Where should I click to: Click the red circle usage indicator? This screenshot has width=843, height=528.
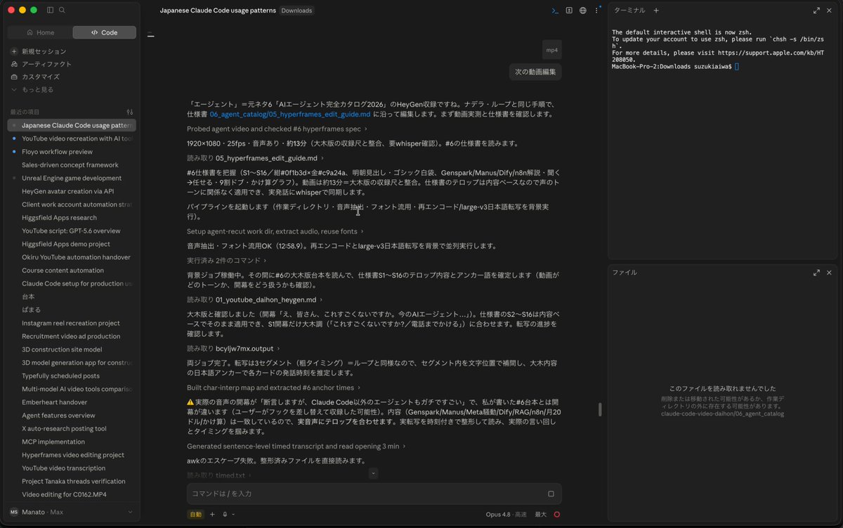557,514
